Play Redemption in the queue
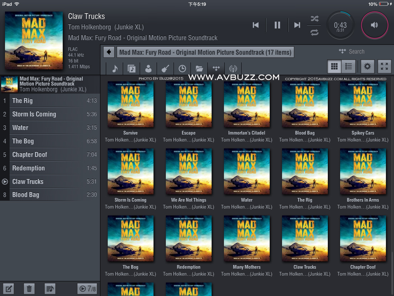This screenshot has height=296, width=394. pos(50,168)
